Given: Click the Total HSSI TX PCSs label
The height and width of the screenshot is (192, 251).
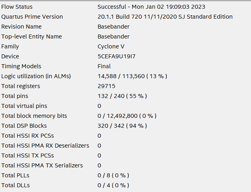Looking at the screenshot, I should [x=28, y=156].
